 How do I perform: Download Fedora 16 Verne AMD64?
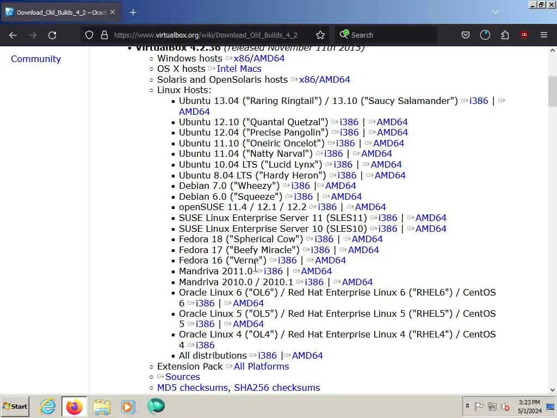click(330, 260)
